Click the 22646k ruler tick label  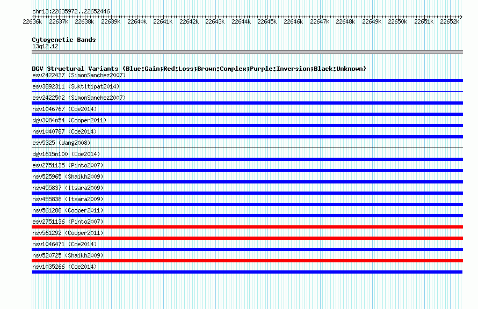pyautogui.click(x=293, y=21)
